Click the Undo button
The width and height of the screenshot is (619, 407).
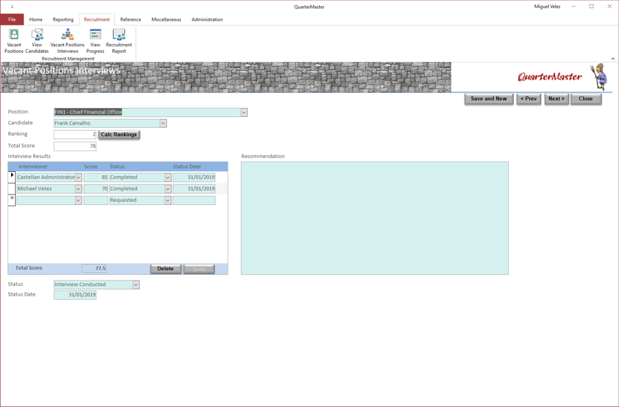pyautogui.click(x=199, y=269)
